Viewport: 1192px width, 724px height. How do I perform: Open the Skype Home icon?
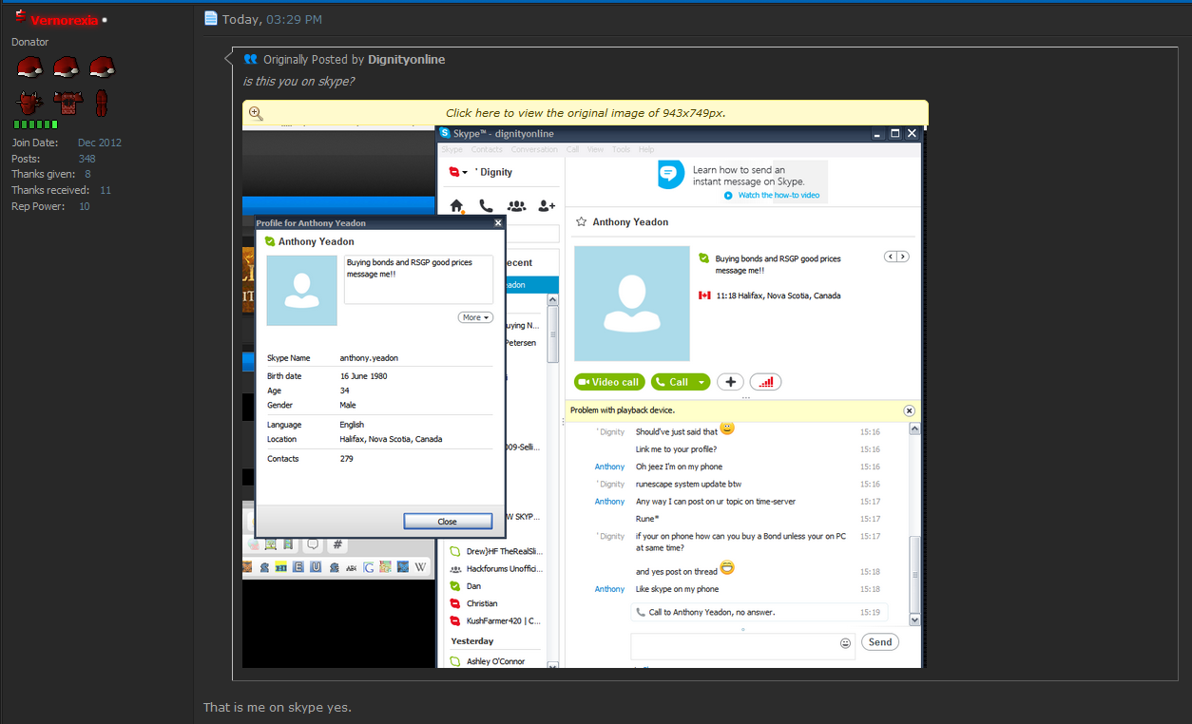[457, 205]
